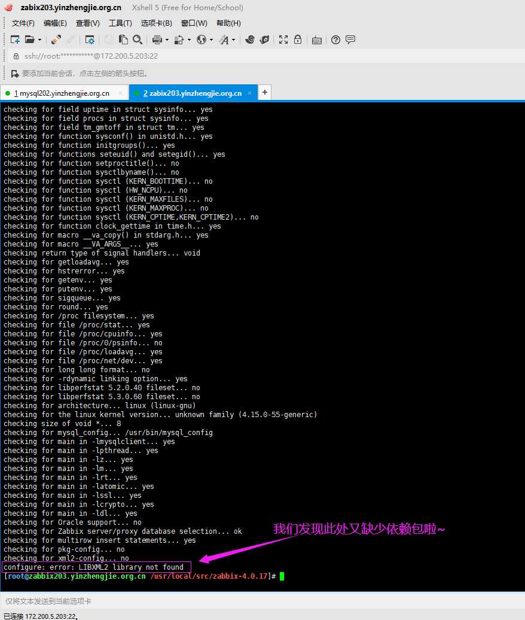Click the speech bubble feedback icon
This screenshot has height=620, width=525.
pyautogui.click(x=350, y=39)
